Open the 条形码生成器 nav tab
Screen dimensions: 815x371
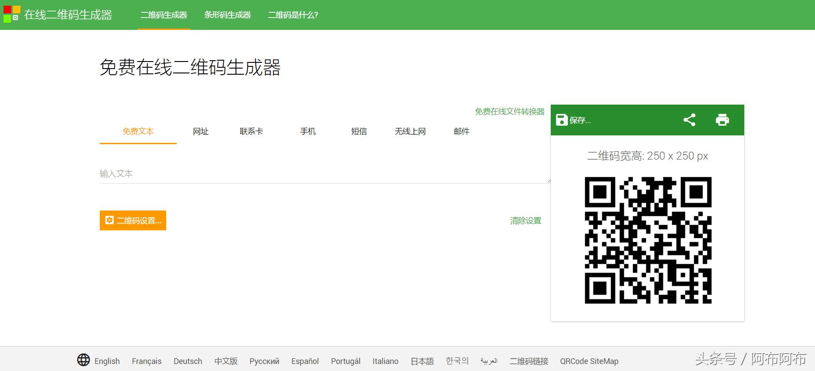point(227,15)
